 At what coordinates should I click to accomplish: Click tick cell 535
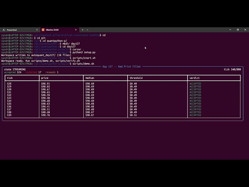pyautogui.click(x=9, y=104)
